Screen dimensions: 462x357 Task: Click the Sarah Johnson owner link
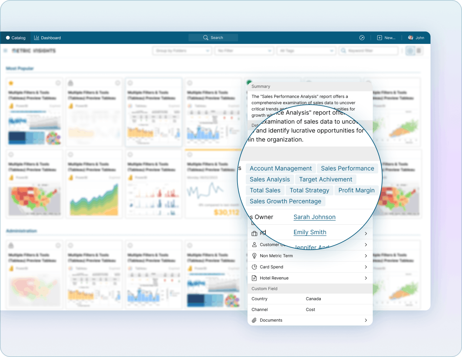click(x=314, y=217)
